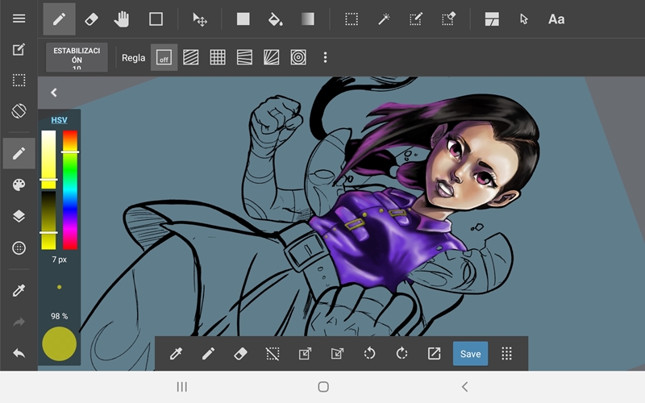The image size is (645, 403).
Task: Enable the parallel lines ruler
Action: coord(191,57)
